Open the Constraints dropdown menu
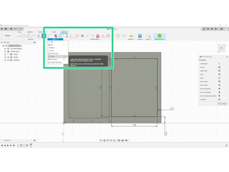The image size is (229, 172). pos(95,40)
